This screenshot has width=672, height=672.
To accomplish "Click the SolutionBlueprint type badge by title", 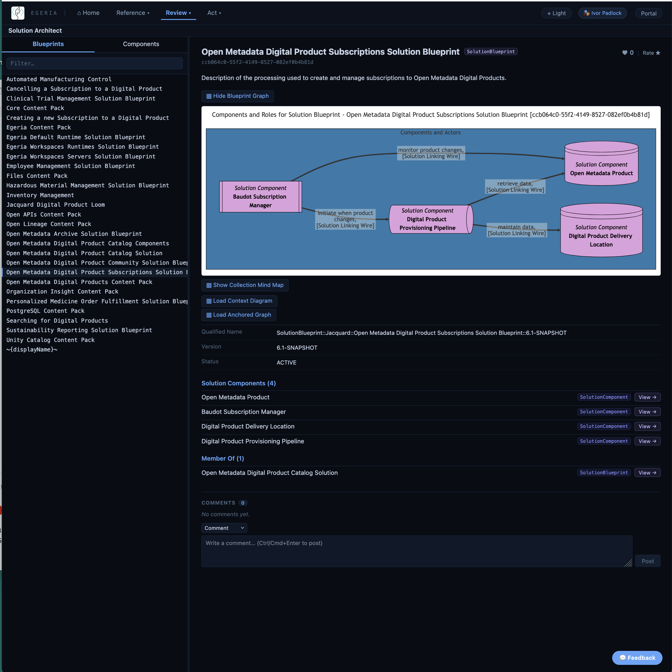I will pos(490,51).
